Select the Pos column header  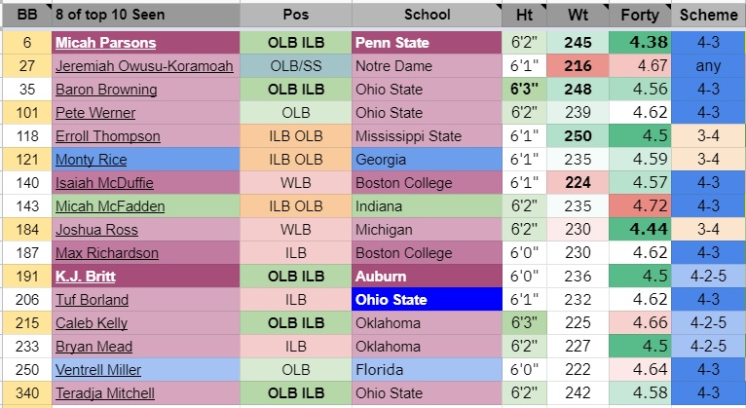click(x=296, y=15)
